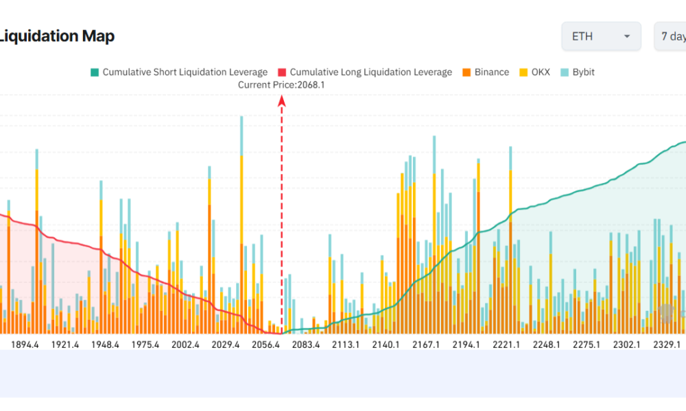Select the 7 day time range
The height and width of the screenshot is (411, 686).
(x=672, y=36)
